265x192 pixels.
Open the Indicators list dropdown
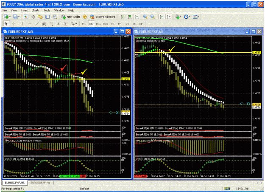(178, 17)
